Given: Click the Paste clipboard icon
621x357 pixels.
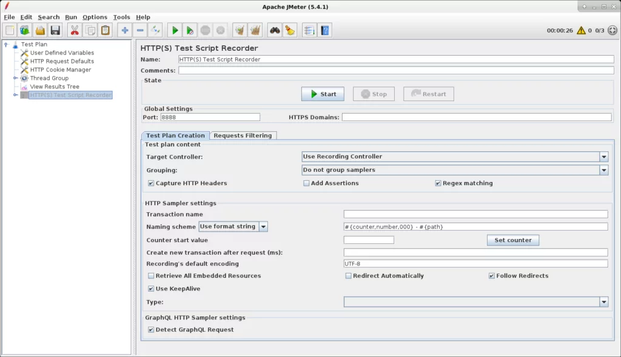Looking at the screenshot, I should [x=106, y=30].
